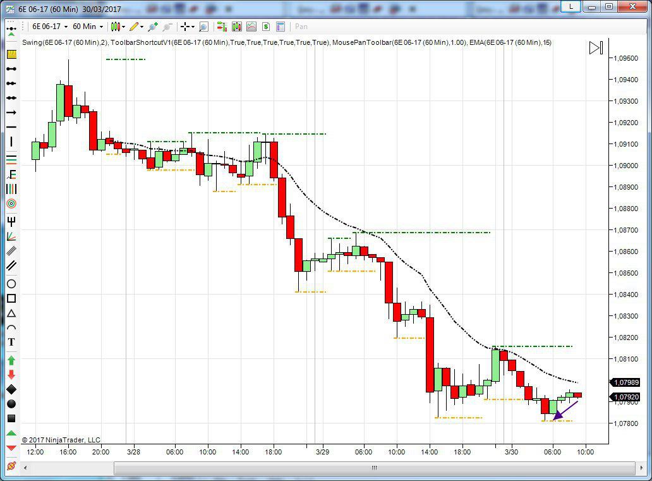Open the chart style candlestick dropdown
Image resolution: width=652 pixels, height=481 pixels.
pyautogui.click(x=118, y=27)
